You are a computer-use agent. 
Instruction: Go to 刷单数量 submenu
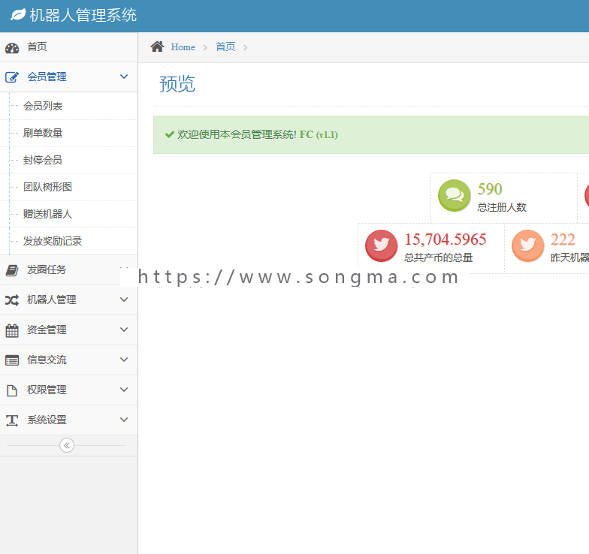[x=43, y=133]
